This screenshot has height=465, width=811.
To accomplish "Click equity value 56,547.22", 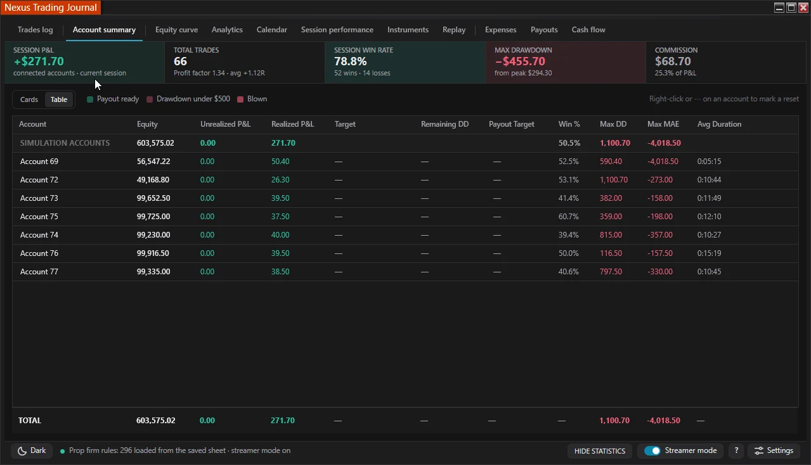I will point(153,162).
